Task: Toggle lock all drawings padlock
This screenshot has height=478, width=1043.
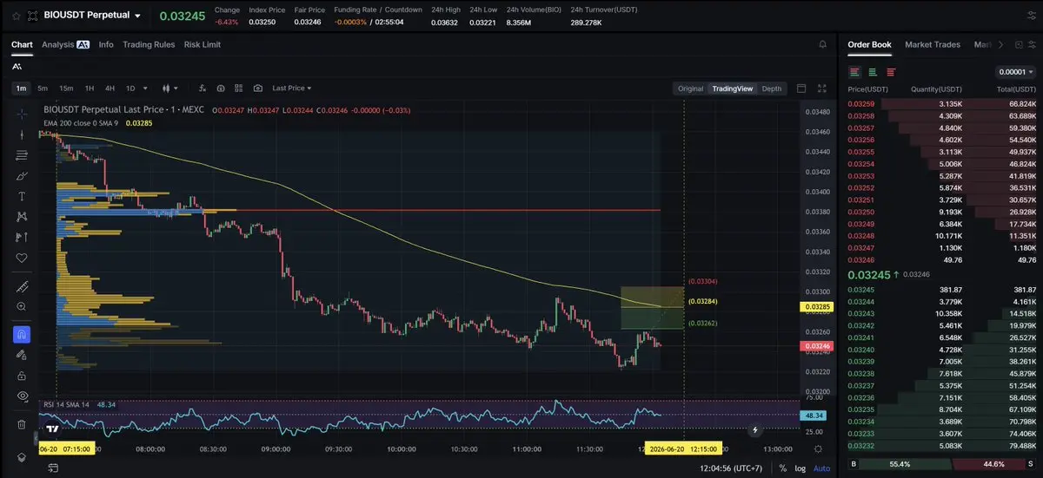Action: tap(22, 376)
